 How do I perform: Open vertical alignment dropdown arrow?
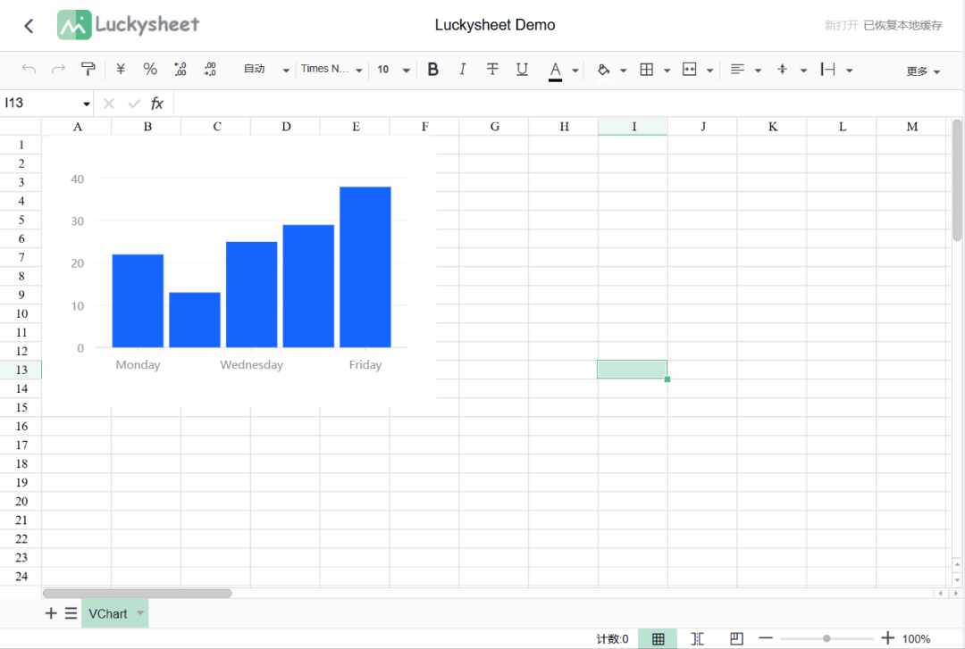[x=803, y=71]
